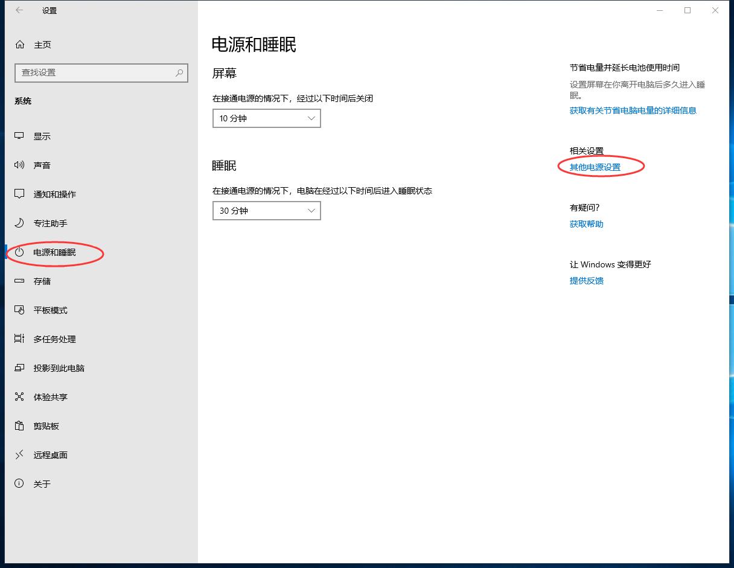Open 多任务处理 settings
734x568 pixels.
(x=55, y=339)
